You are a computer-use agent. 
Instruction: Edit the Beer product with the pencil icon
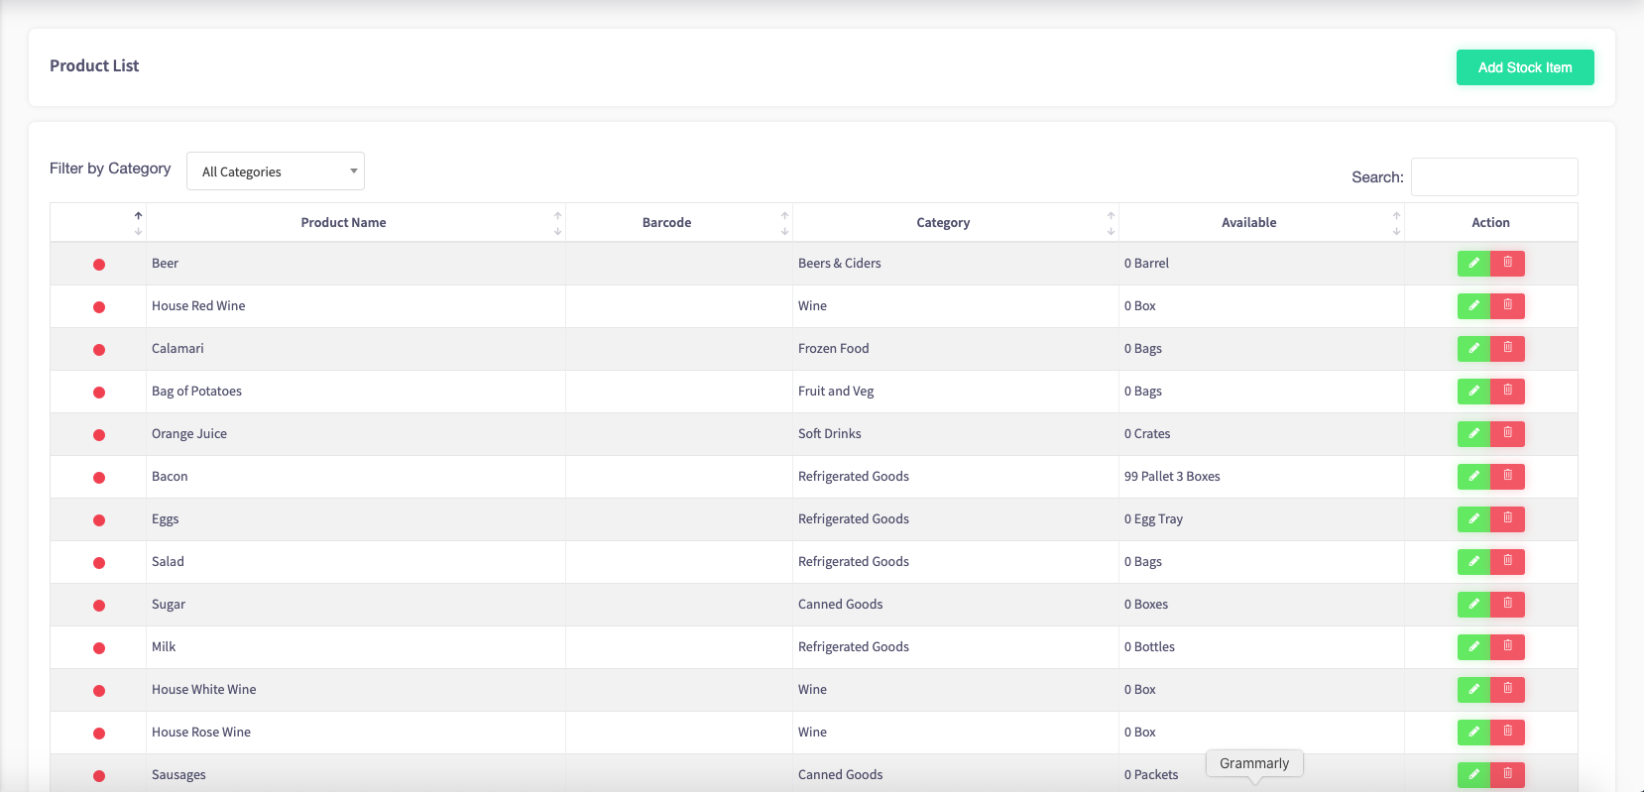(x=1473, y=263)
